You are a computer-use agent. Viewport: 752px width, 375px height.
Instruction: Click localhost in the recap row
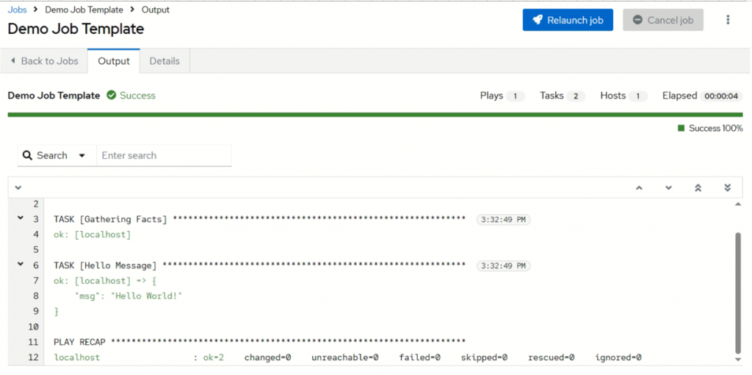tap(76, 357)
